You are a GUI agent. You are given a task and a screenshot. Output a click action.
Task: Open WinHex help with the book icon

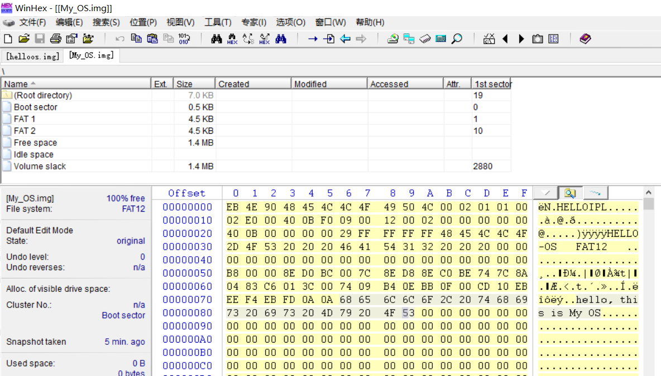584,38
